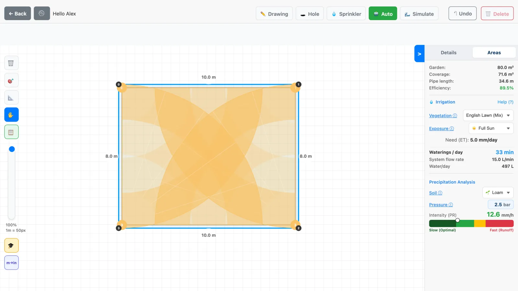
Task: Click the Precipitation Analysis heading
Action: [452, 182]
